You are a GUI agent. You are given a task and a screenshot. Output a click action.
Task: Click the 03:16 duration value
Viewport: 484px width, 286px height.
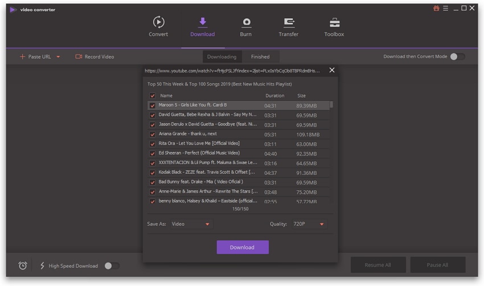point(270,164)
